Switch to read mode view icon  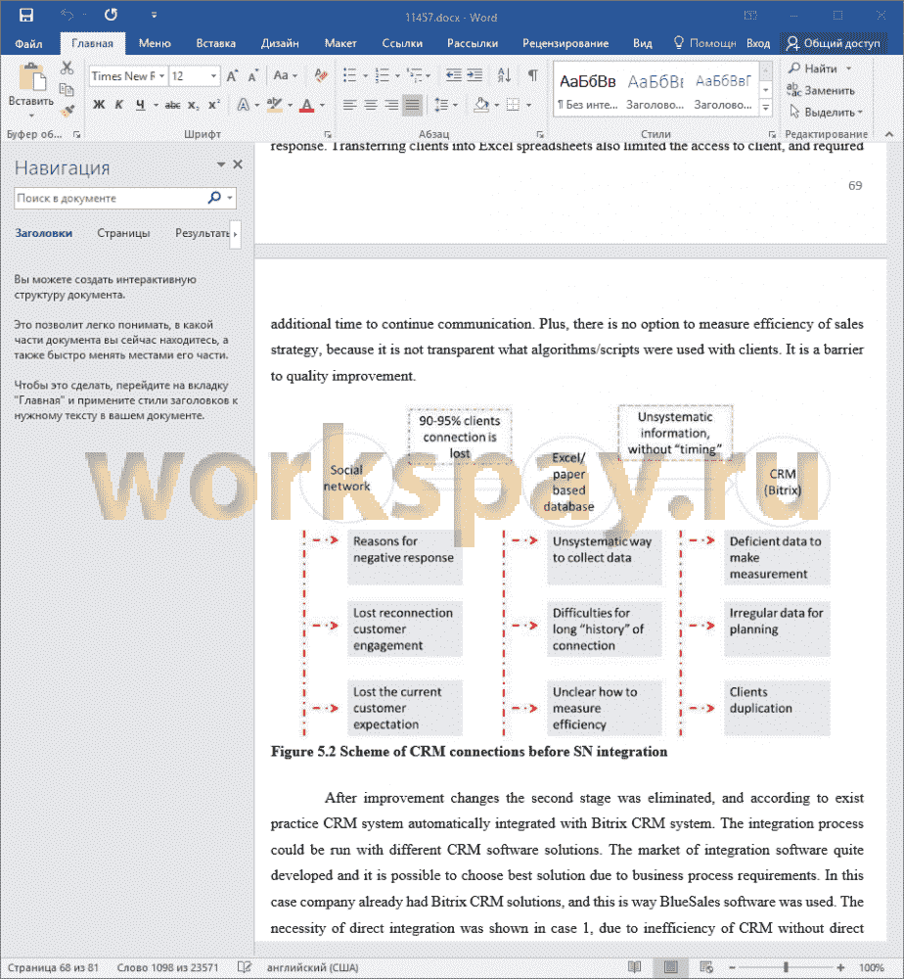click(634, 966)
